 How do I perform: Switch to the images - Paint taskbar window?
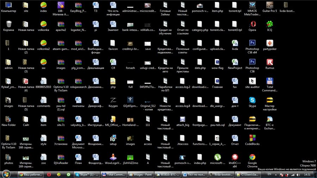(x=140, y=174)
